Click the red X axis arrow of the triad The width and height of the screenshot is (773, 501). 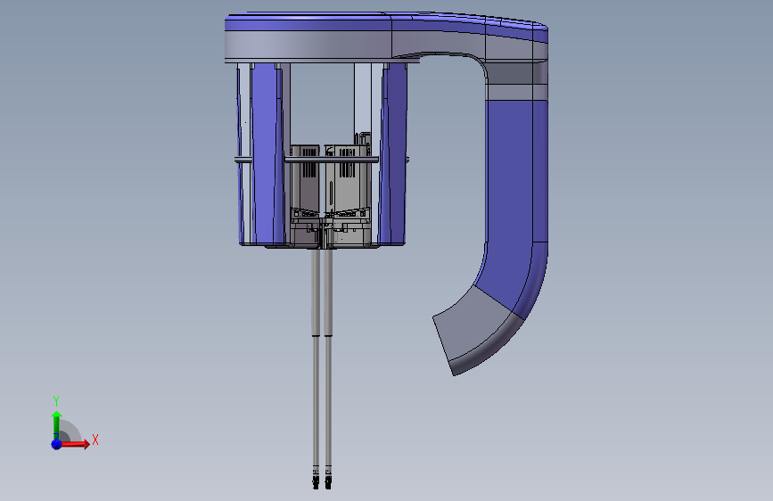pyautogui.click(x=74, y=444)
